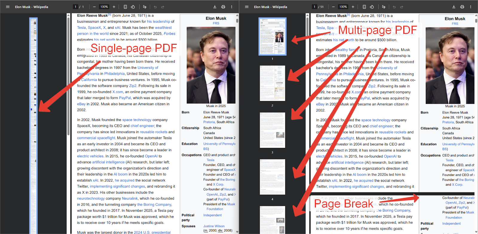478x234 pixels.
Task: Open 'FRS' link under left Elon Musk heading
Action: click(216, 23)
